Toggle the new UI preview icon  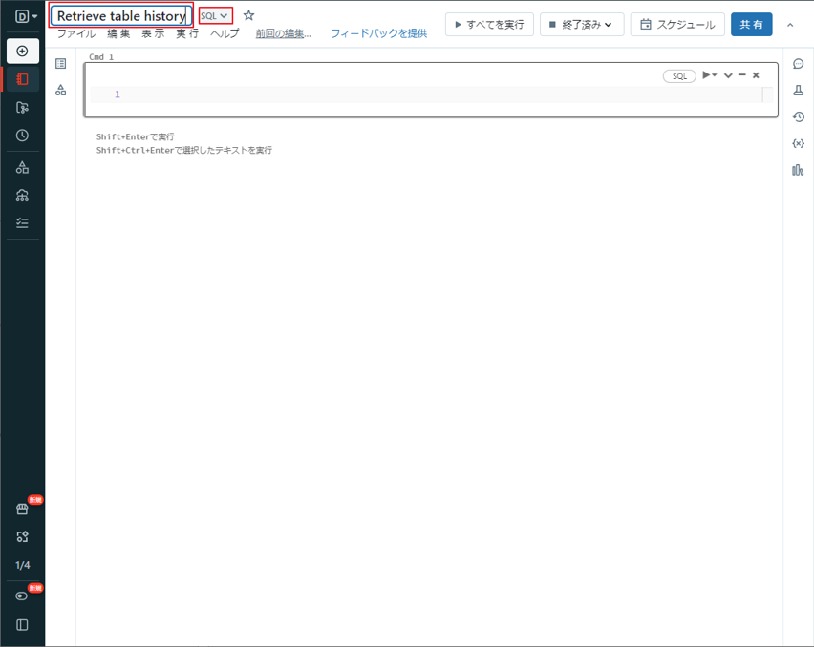click(22, 595)
